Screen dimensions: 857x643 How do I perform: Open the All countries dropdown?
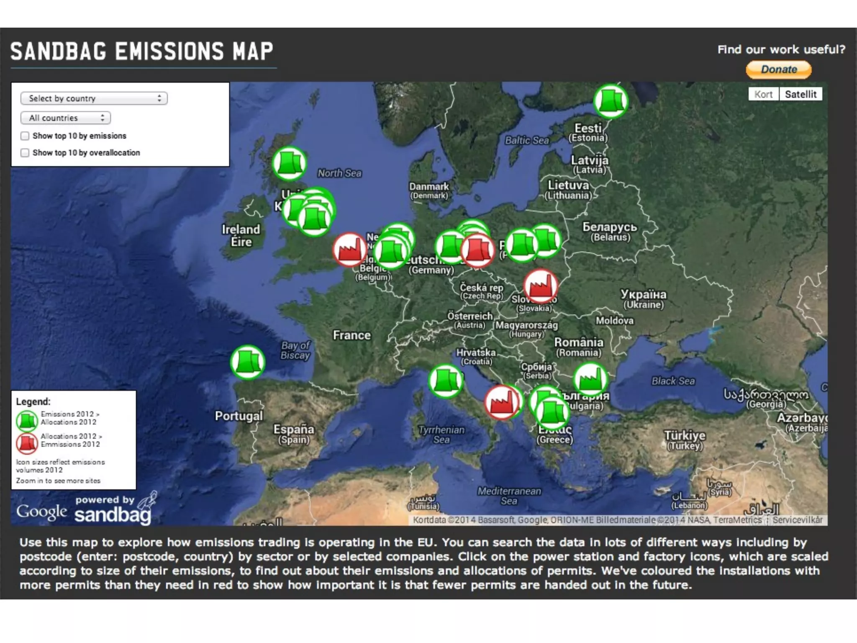click(x=65, y=118)
